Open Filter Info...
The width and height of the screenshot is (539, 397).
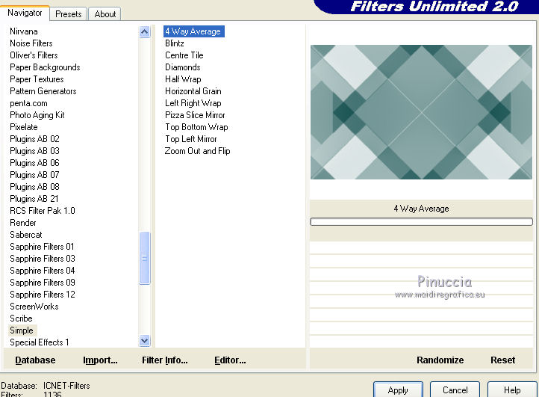tap(165, 360)
